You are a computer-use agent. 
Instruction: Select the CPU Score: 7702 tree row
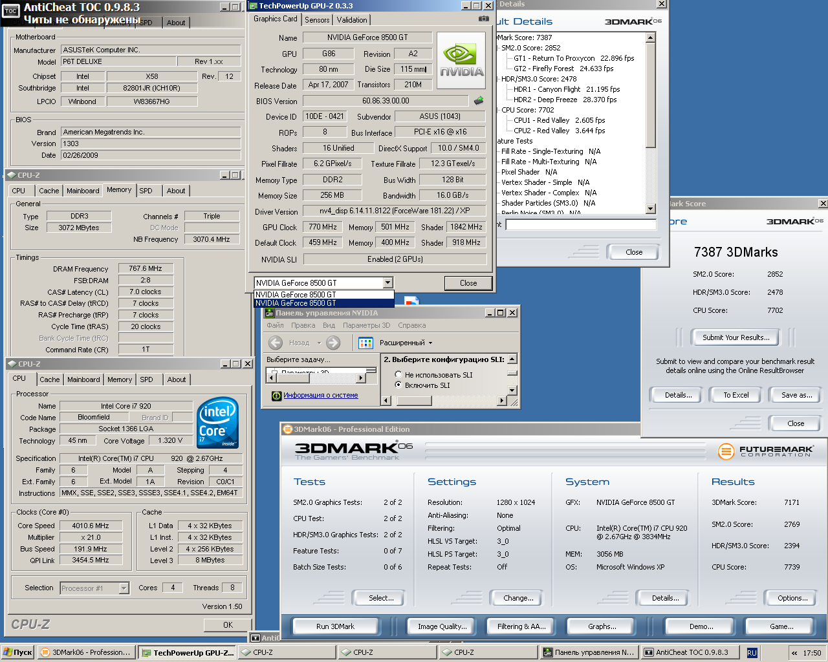coord(527,110)
